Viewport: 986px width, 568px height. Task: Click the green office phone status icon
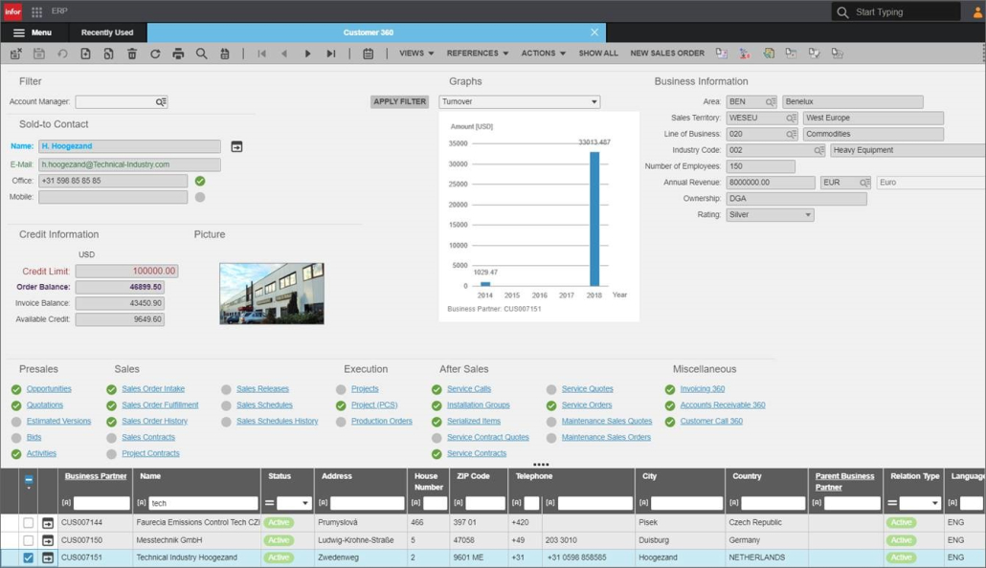(x=200, y=181)
